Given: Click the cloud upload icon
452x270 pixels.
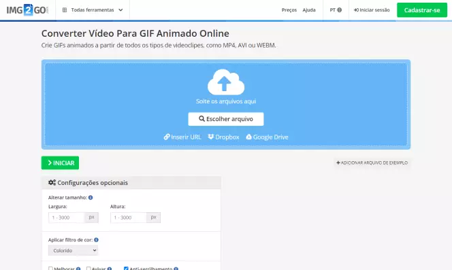Looking at the screenshot, I should tap(226, 82).
